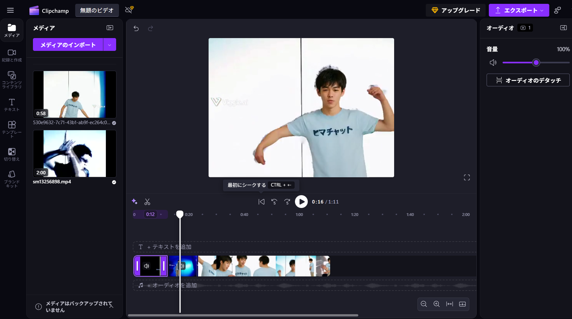Click the volume slider handle
This screenshot has width=572, height=319.
point(536,63)
